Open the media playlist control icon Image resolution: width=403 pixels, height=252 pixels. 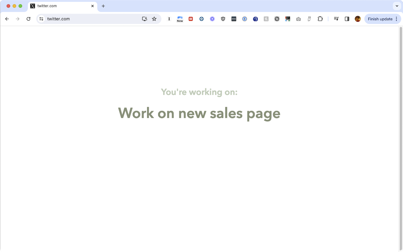[x=336, y=19]
